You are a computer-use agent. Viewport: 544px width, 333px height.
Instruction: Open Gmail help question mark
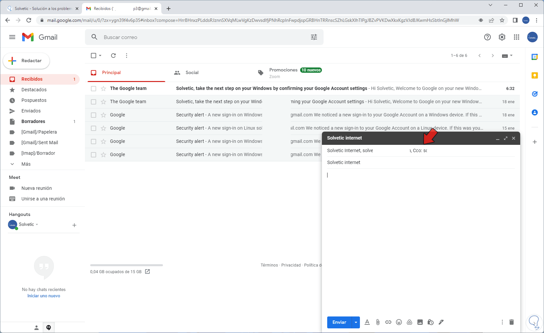(487, 37)
